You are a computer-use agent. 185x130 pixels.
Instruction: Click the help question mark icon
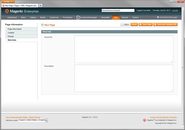pos(158,17)
